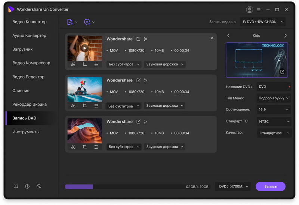Image resolution: width=299 pixels, height=205 pixels.
Task: Click the 'Запись' burn button
Action: [270, 186]
